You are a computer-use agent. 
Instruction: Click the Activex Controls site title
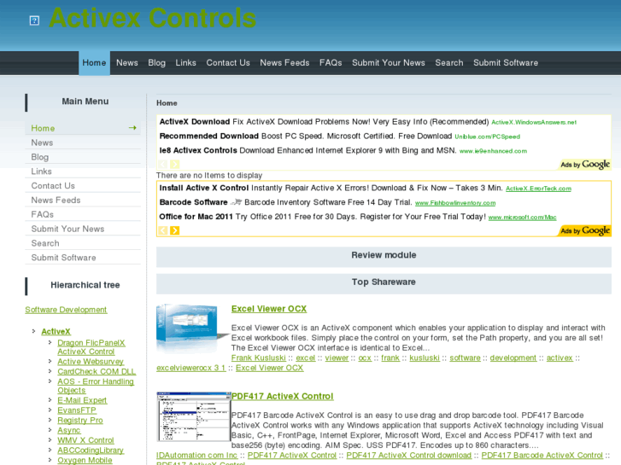153,18
